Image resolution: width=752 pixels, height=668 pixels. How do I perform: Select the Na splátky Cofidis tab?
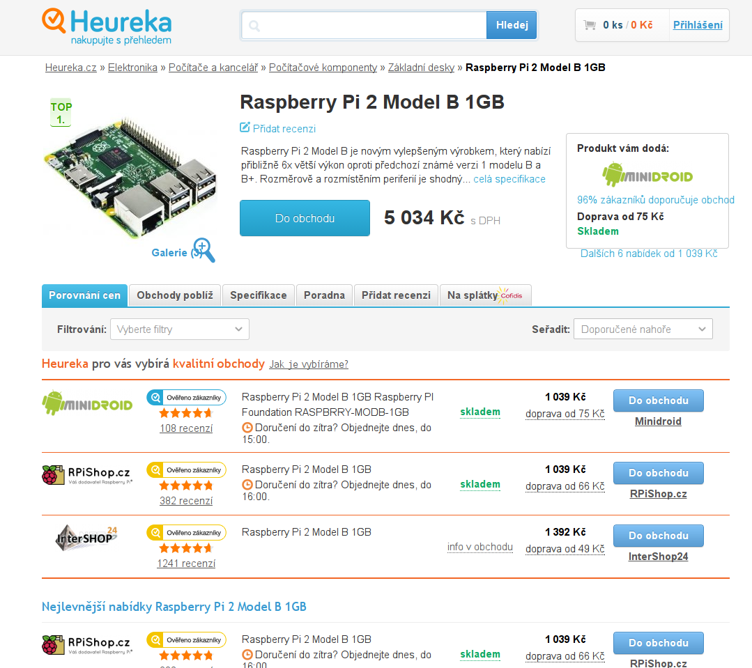[485, 295]
